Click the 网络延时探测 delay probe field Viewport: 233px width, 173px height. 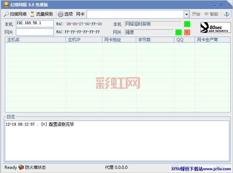coord(153,24)
